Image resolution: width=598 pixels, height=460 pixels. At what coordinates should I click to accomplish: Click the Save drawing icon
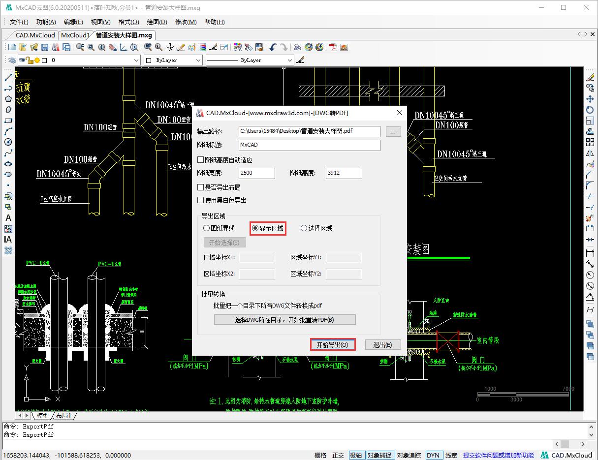45,47
